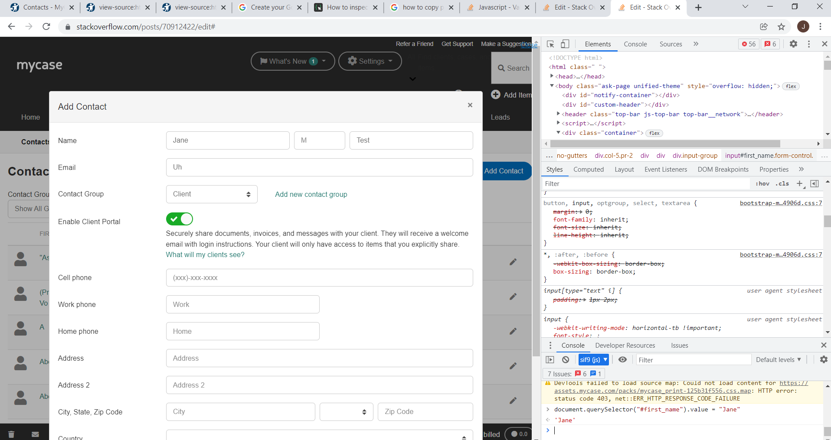Close the DevTools panel
This screenshot has height=440, width=831.
[x=824, y=44]
